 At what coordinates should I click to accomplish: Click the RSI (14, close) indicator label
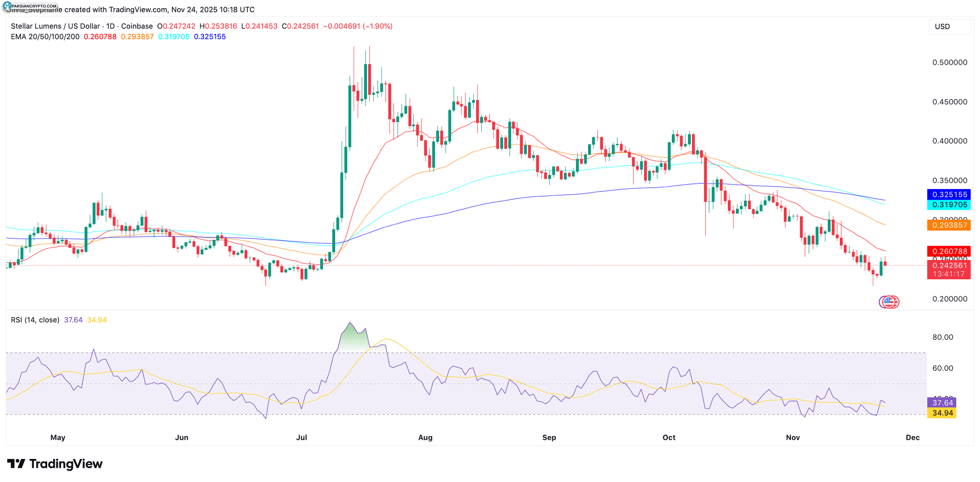[35, 320]
